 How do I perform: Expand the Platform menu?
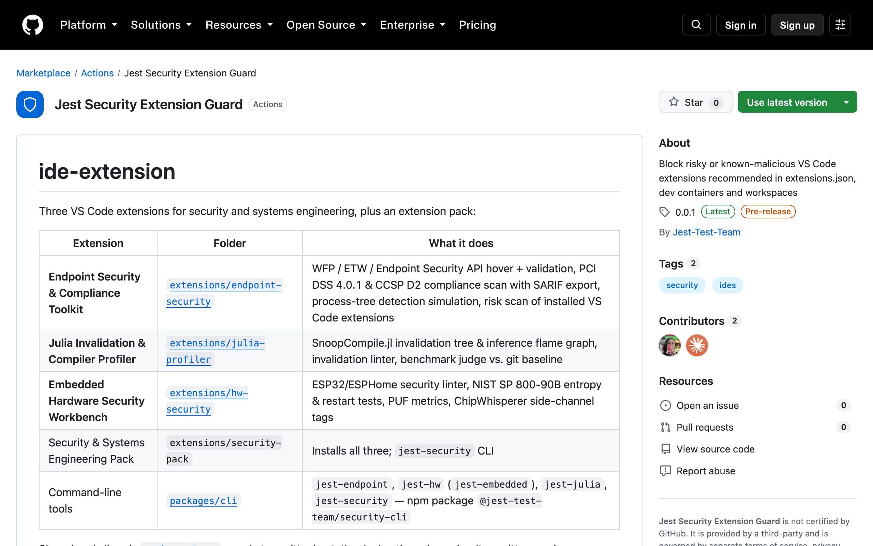pyautogui.click(x=88, y=25)
